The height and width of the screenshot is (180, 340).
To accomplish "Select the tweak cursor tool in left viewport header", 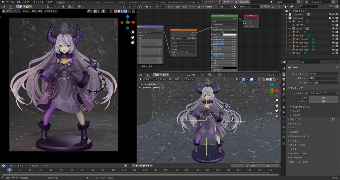I will click(11, 7).
